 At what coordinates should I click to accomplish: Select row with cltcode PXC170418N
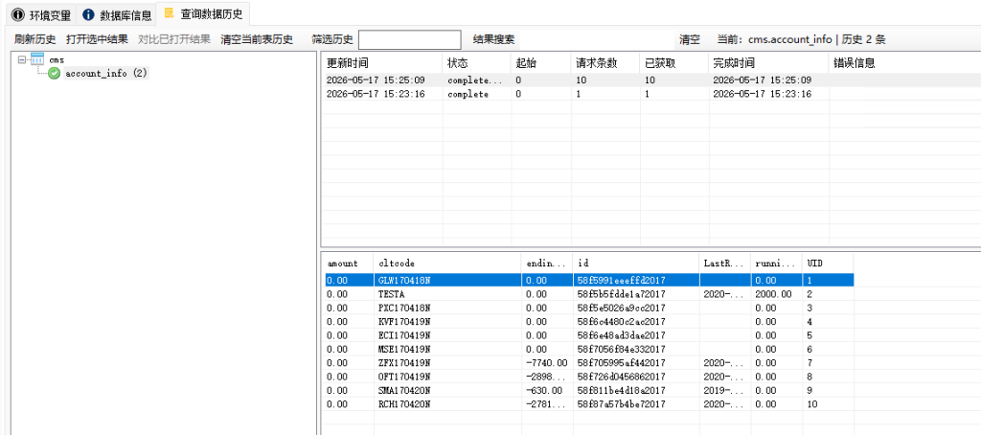(x=588, y=308)
